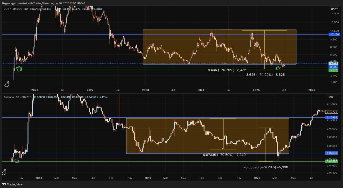Screen dimensions: 343x188
Task: Click the −0.05390 (−74.20%) measurement label
Action: [266, 167]
